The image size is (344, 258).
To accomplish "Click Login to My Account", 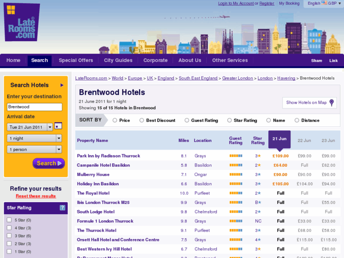I will point(236,3).
